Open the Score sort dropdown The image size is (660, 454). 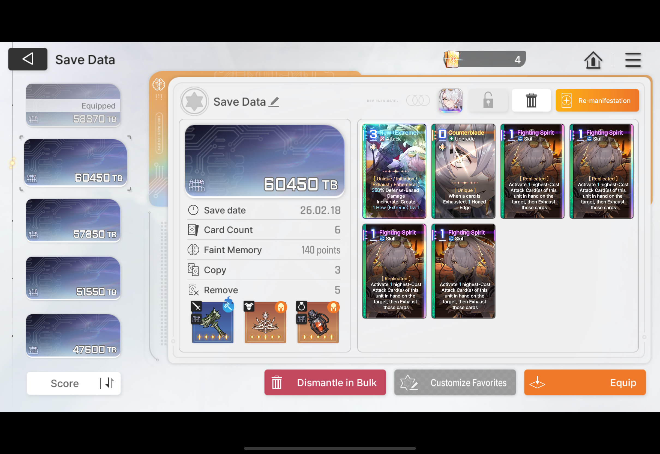coord(65,383)
